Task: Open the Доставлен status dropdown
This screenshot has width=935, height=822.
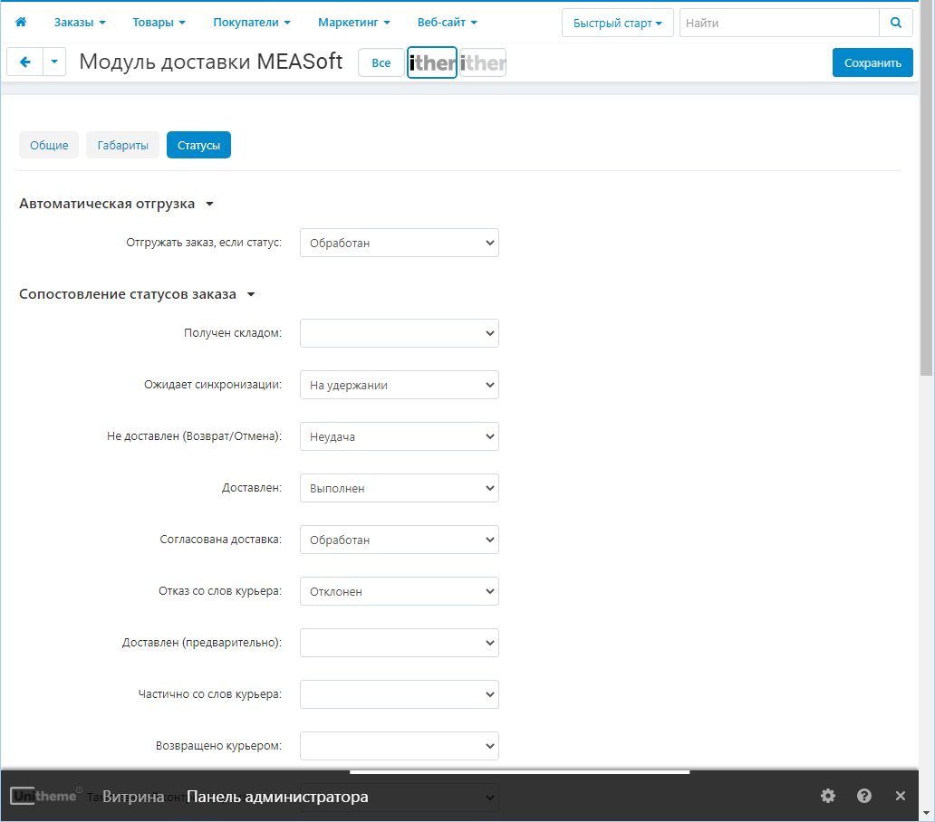Action: pyautogui.click(x=400, y=488)
